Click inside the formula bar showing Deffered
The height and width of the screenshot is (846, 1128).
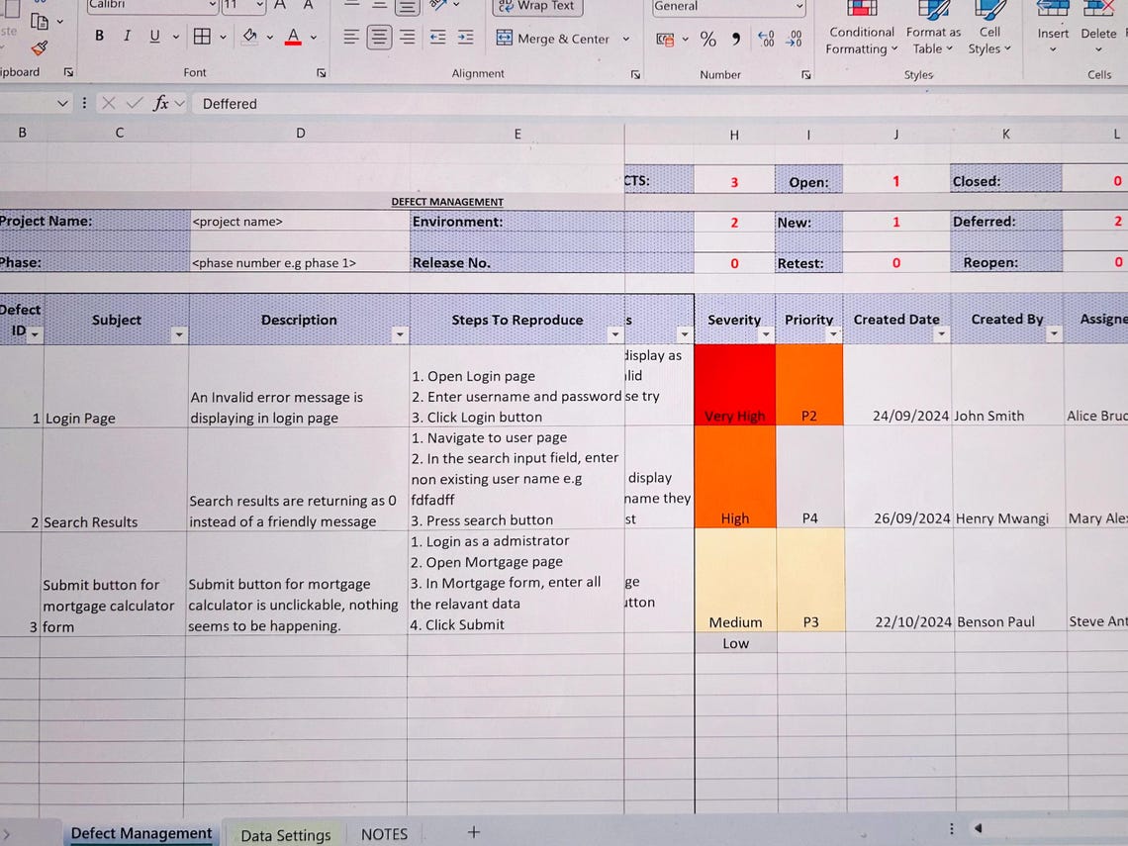coord(297,103)
